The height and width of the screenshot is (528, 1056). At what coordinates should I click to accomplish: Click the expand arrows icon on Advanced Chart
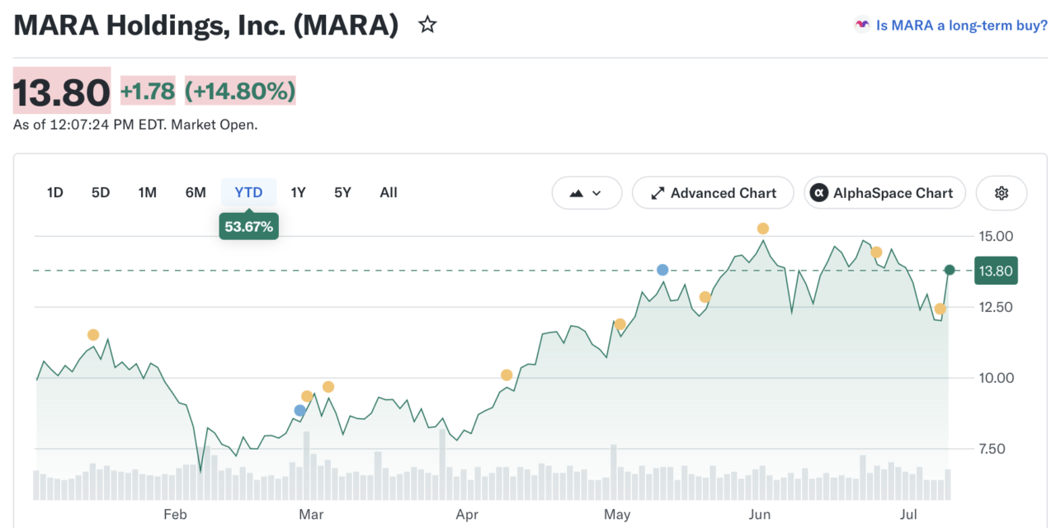tap(658, 193)
